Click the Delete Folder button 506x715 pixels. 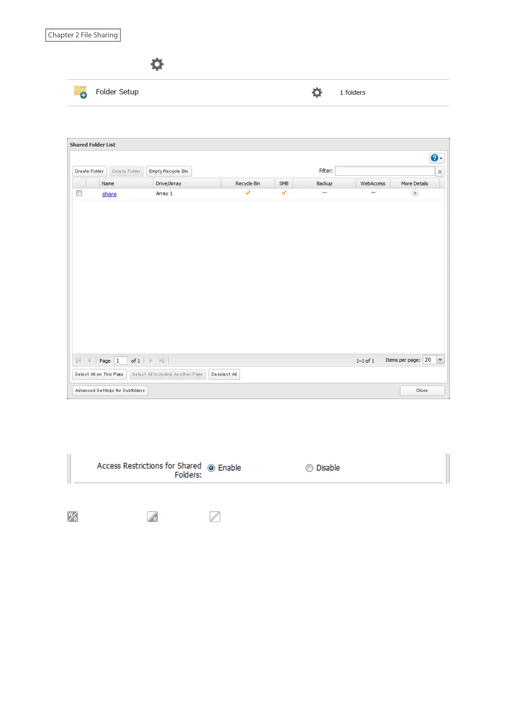tap(126, 171)
